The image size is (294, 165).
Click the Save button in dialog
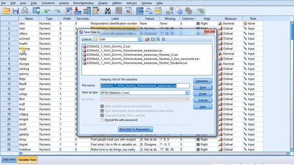click(203, 88)
